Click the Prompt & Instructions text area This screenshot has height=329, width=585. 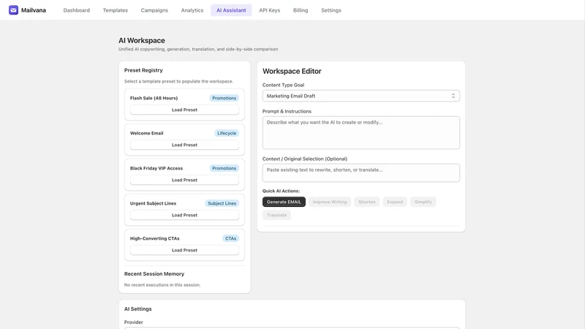click(361, 132)
